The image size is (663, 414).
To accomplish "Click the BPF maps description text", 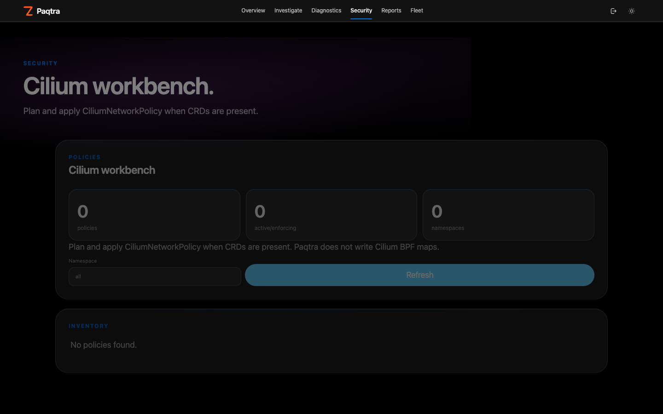I will click(x=254, y=247).
